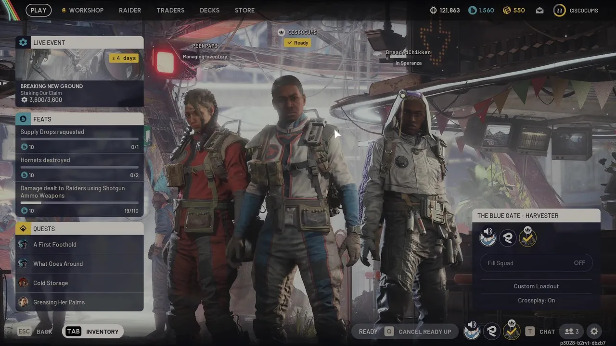
Task: Click Custom Loadout option
Action: [536, 286]
